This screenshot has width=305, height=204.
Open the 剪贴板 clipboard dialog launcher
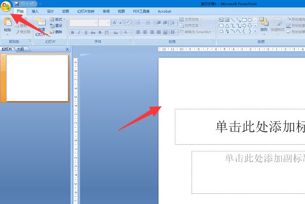click(x=30, y=41)
